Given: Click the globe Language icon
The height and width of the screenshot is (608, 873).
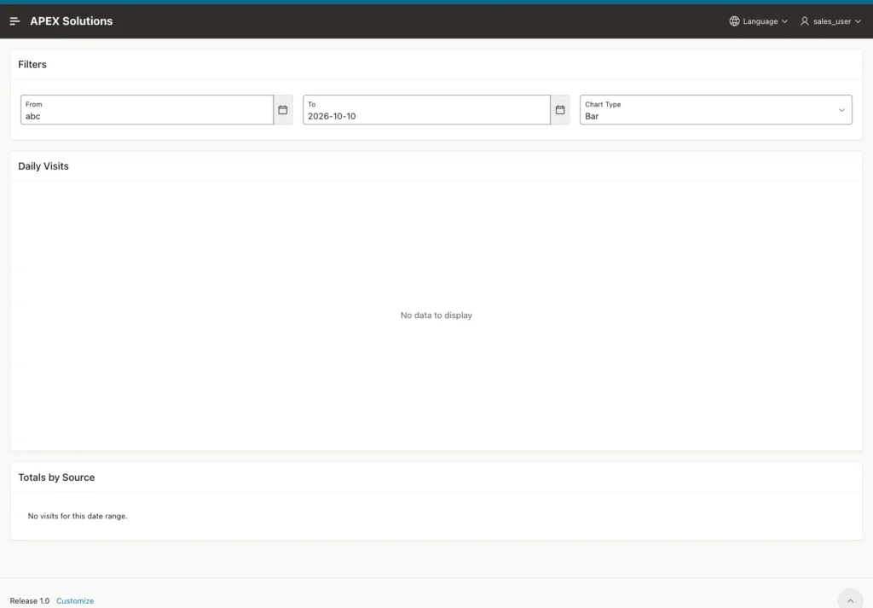Looking at the screenshot, I should [734, 21].
